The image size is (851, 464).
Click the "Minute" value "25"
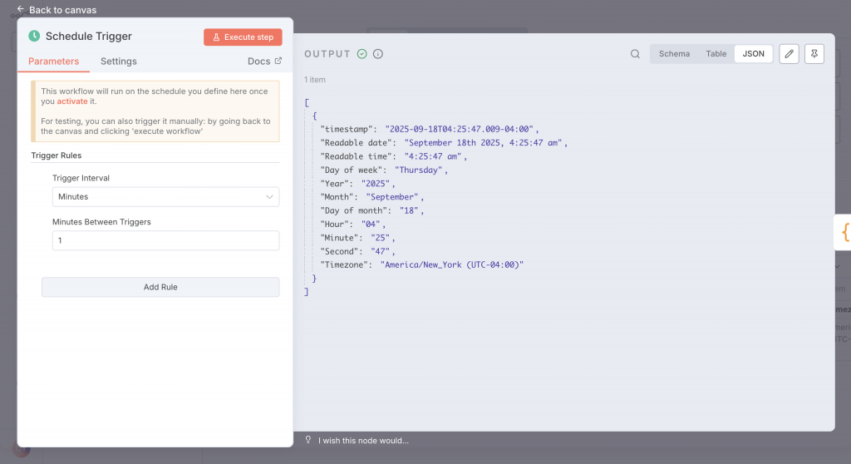tap(381, 238)
